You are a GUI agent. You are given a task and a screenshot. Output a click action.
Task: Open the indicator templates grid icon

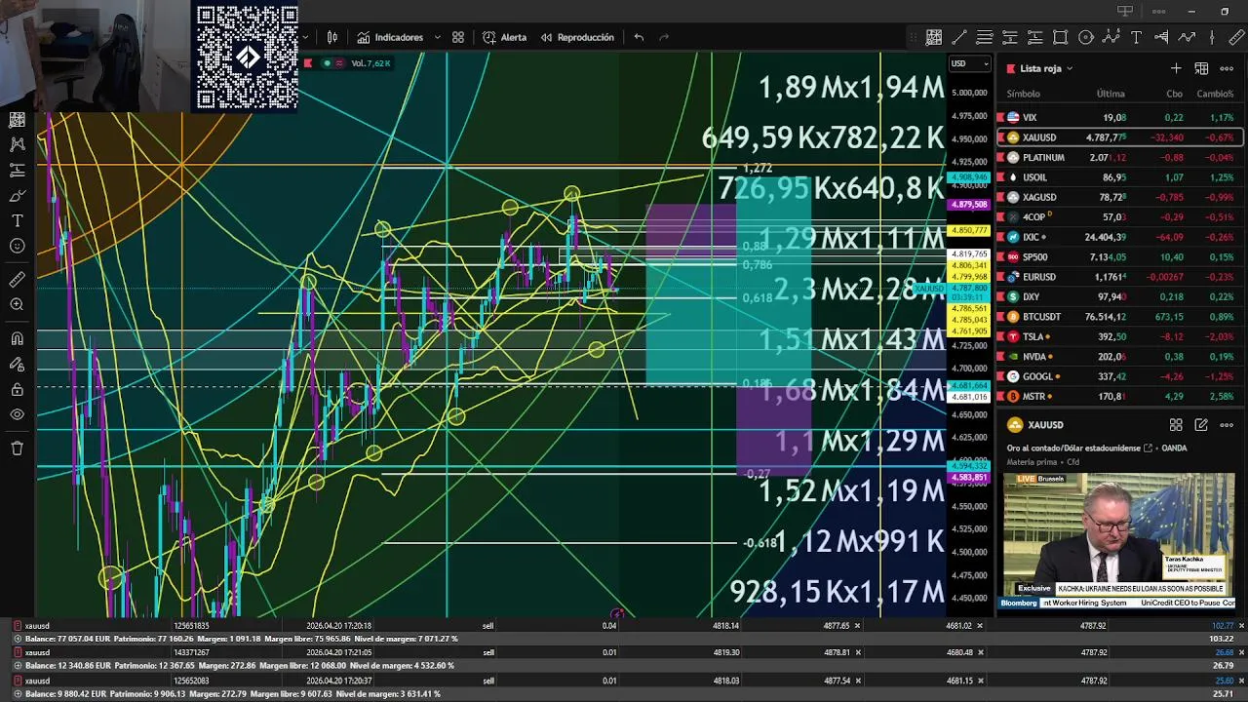pos(458,37)
